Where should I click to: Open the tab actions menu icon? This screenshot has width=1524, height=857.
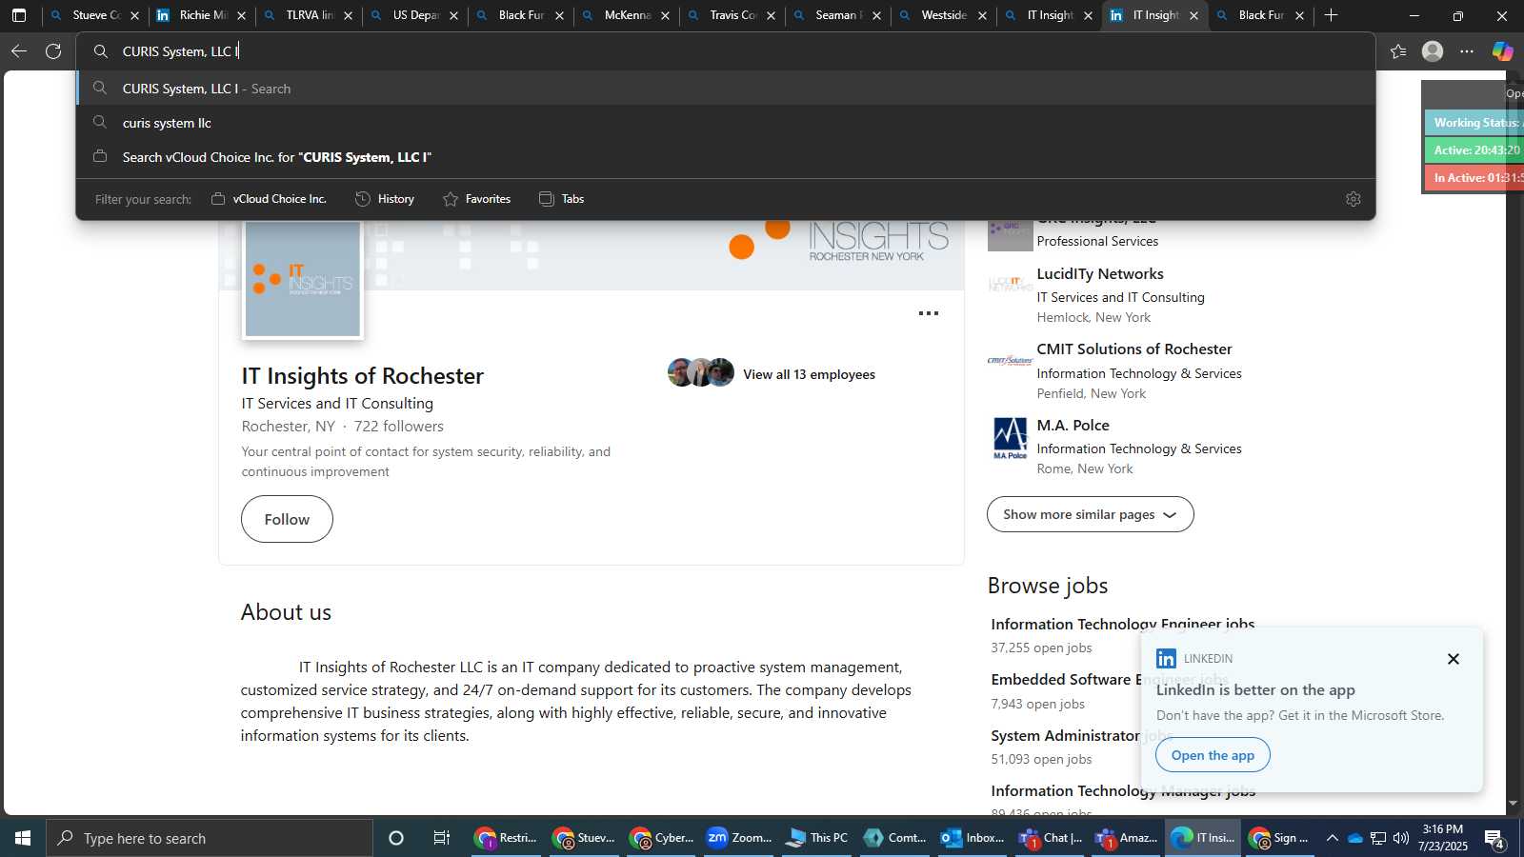coord(19,15)
